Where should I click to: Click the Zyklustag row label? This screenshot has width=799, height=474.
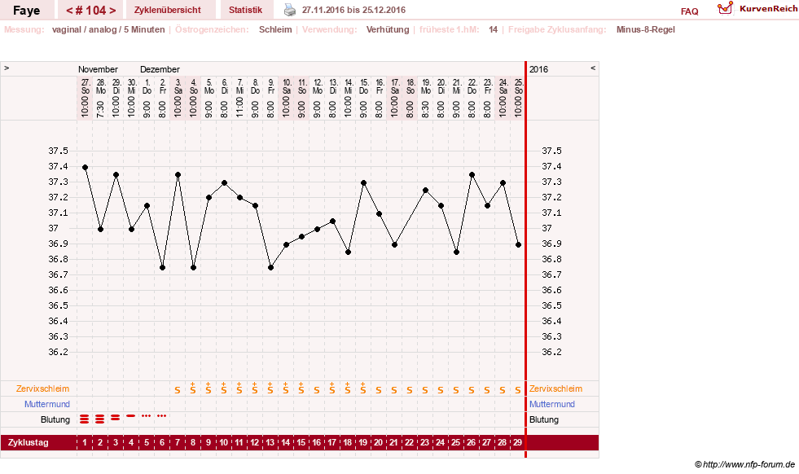click(28, 442)
